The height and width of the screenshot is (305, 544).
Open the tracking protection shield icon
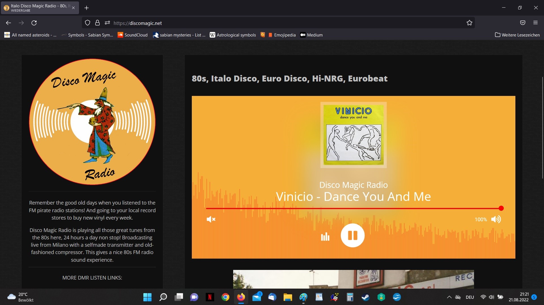click(x=88, y=23)
